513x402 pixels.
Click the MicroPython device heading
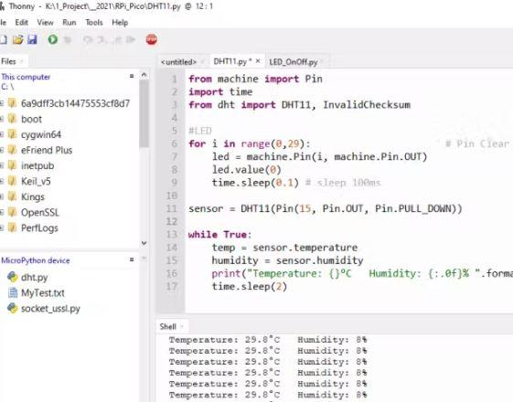pyautogui.click(x=36, y=260)
